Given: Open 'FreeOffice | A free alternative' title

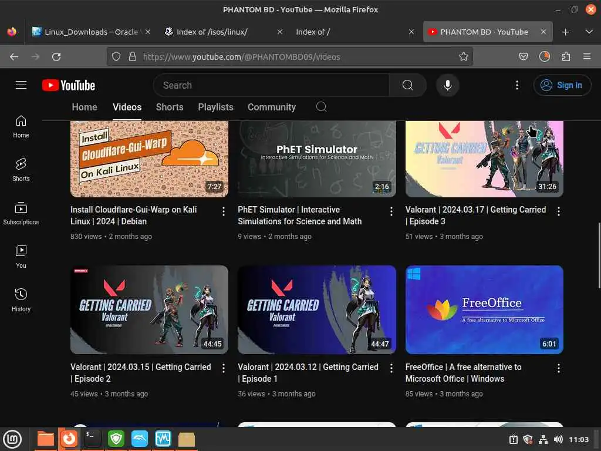Looking at the screenshot, I should 463,373.
